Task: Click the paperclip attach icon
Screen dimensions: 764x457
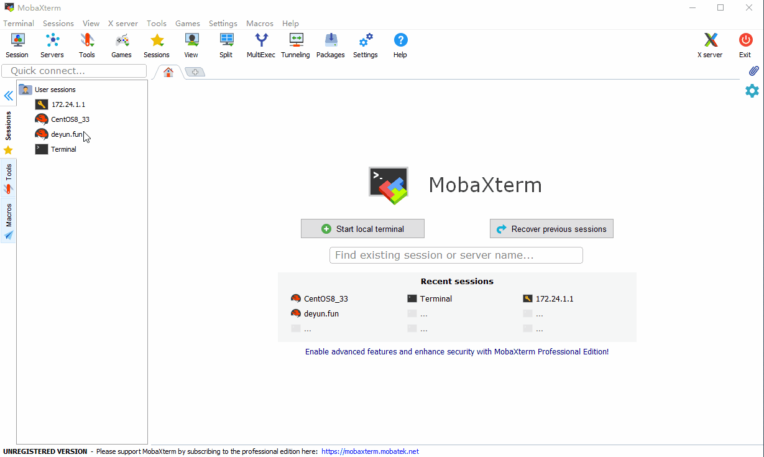Action: (753, 71)
